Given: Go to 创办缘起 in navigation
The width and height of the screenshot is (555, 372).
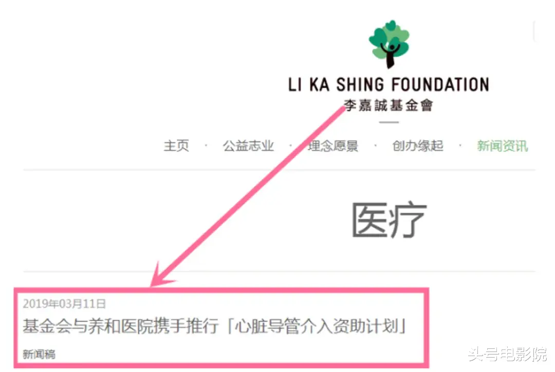Looking at the screenshot, I should [418, 146].
